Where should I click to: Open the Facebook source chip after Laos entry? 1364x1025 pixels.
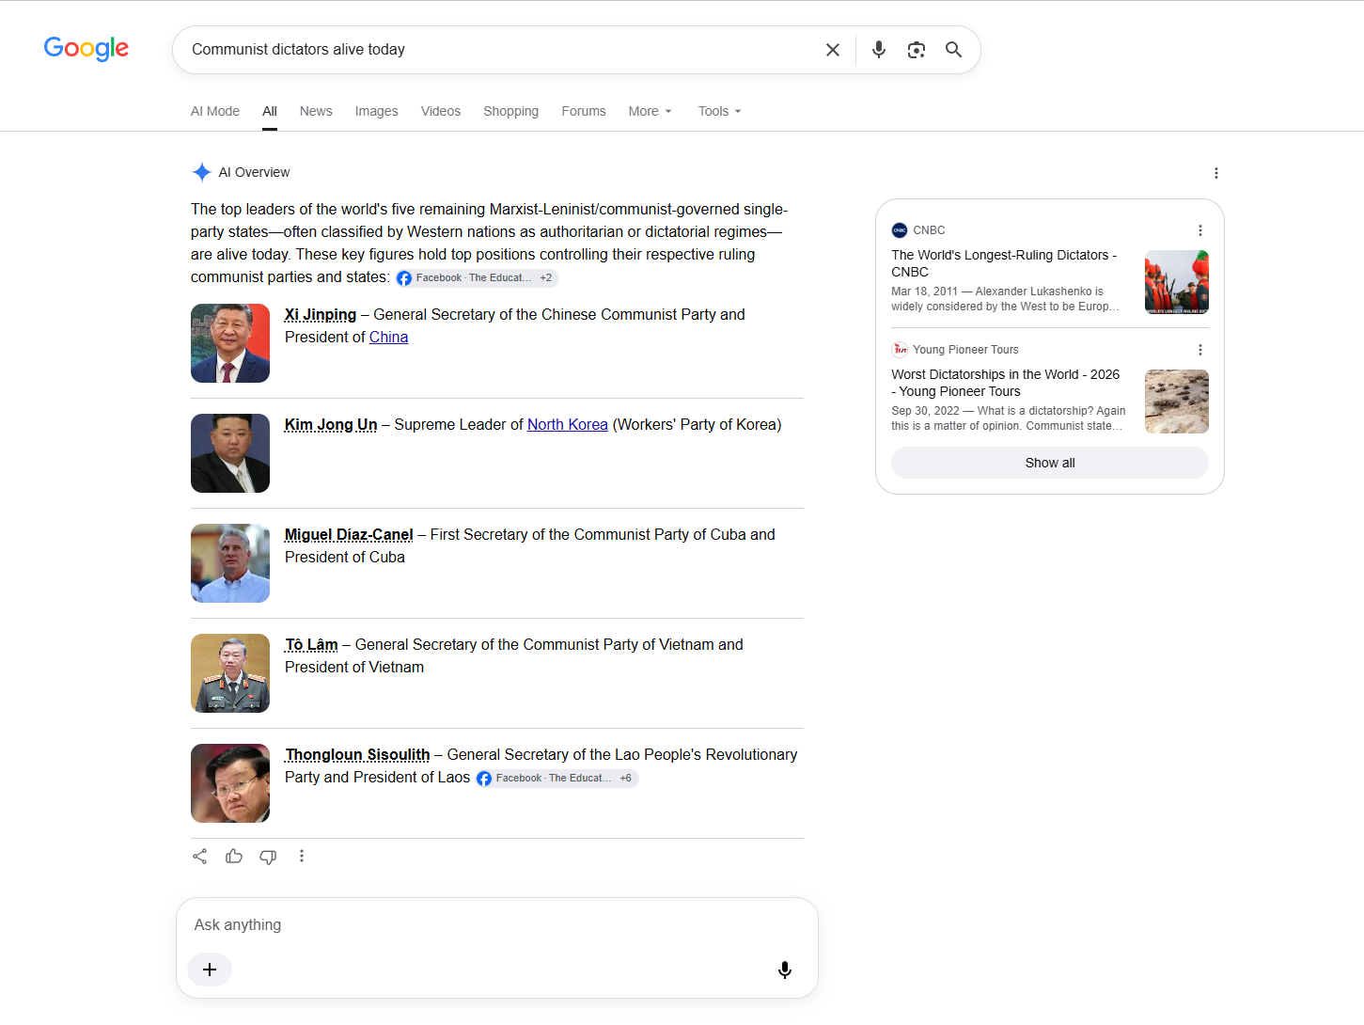click(x=557, y=779)
